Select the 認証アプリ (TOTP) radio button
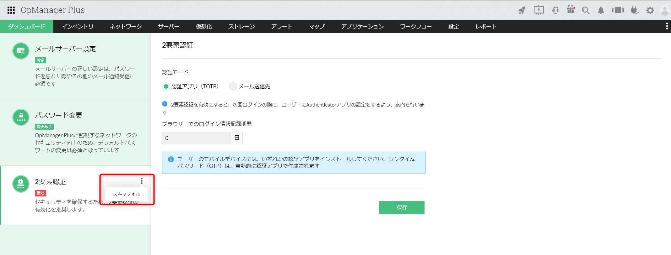Image resolution: width=671 pixels, height=255 pixels. click(x=166, y=86)
